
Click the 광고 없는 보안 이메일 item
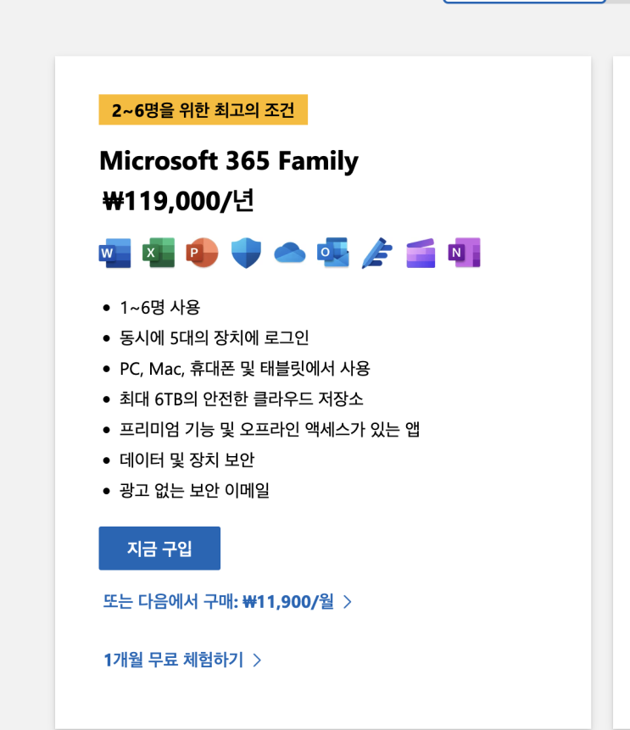coord(194,490)
